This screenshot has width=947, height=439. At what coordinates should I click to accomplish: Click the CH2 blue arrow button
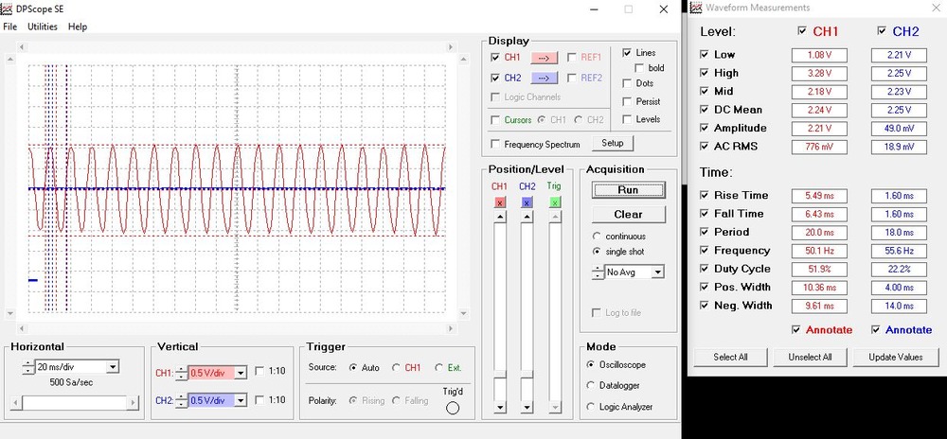point(545,79)
